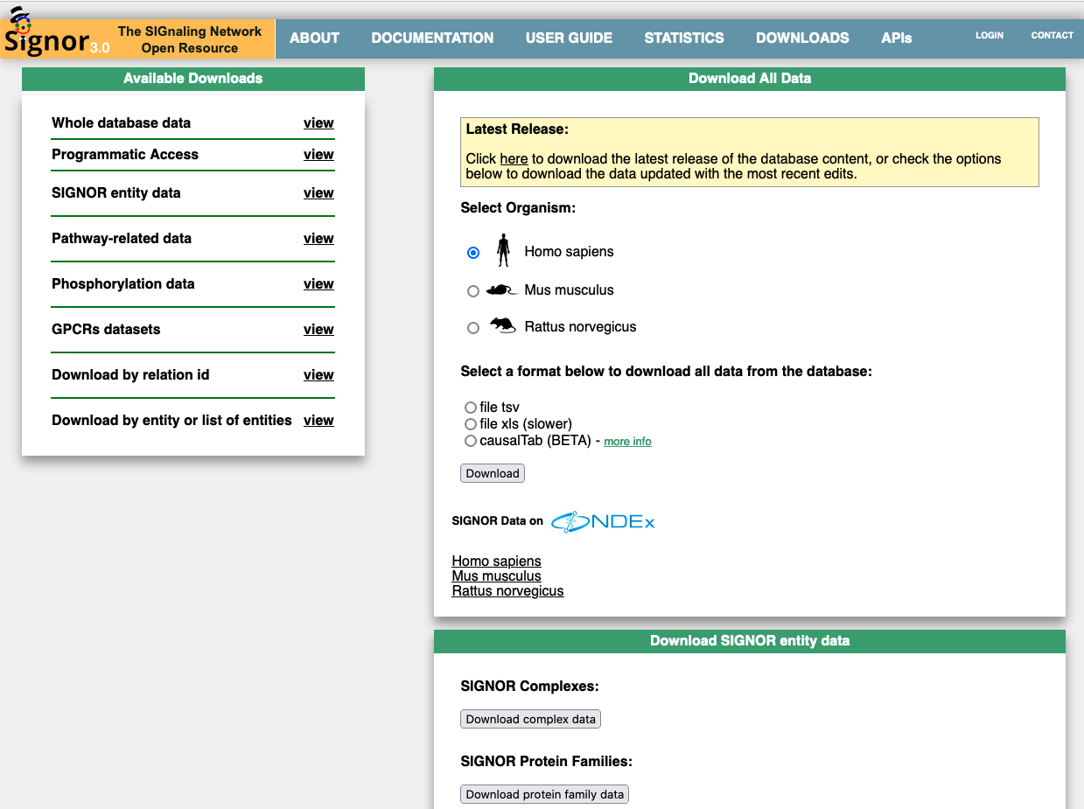Viewport: 1084px width, 809px height.
Task: Click the Signor 3.0 logo
Action: (x=57, y=33)
